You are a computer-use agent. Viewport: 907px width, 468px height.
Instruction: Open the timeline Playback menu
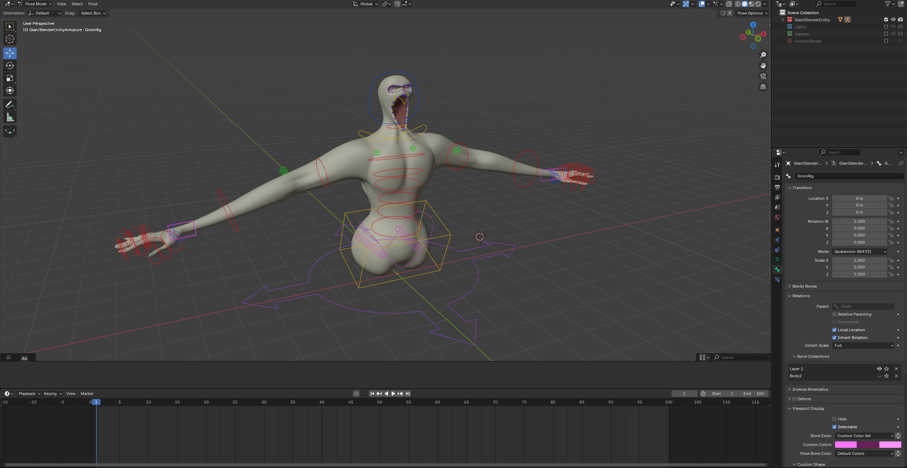coord(29,394)
